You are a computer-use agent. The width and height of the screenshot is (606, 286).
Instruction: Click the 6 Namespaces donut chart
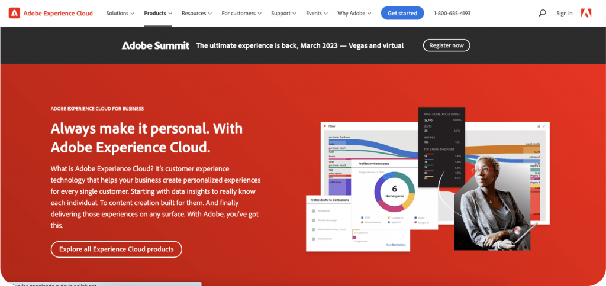coord(394,192)
